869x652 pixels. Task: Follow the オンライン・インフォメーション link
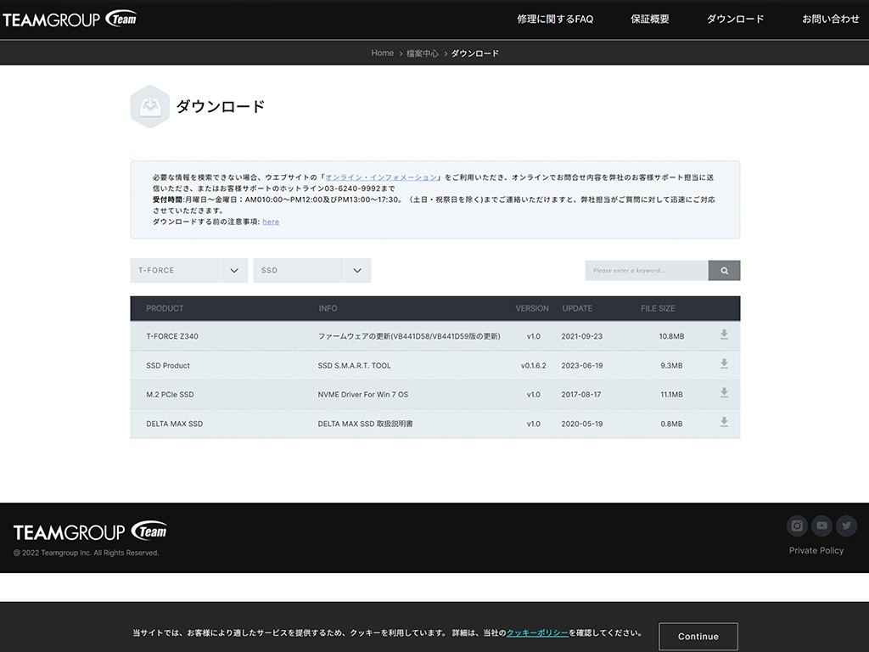coord(382,177)
